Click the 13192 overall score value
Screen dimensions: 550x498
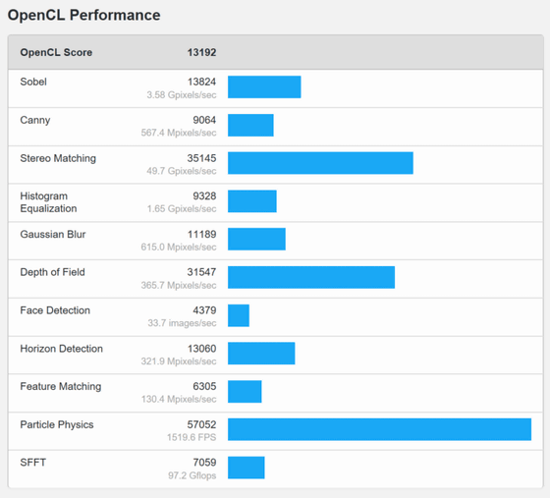coord(201,52)
